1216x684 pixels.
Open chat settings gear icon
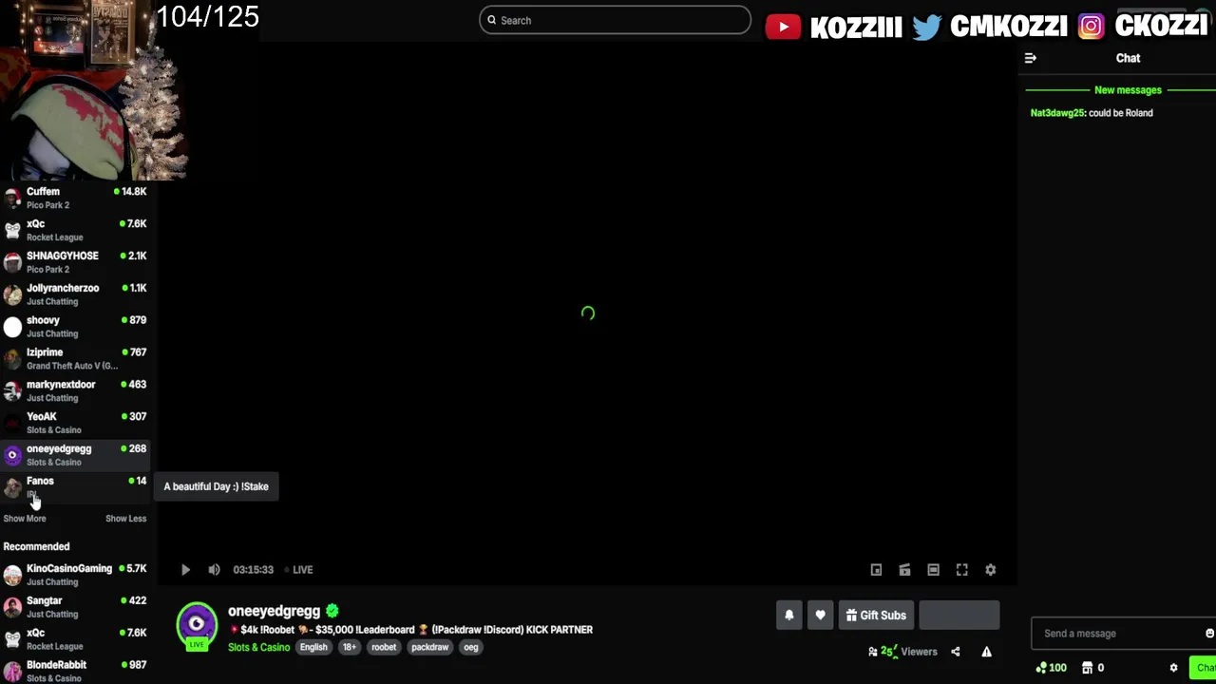click(x=1173, y=668)
